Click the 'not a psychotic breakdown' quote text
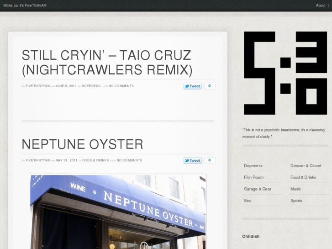 pos(283,133)
